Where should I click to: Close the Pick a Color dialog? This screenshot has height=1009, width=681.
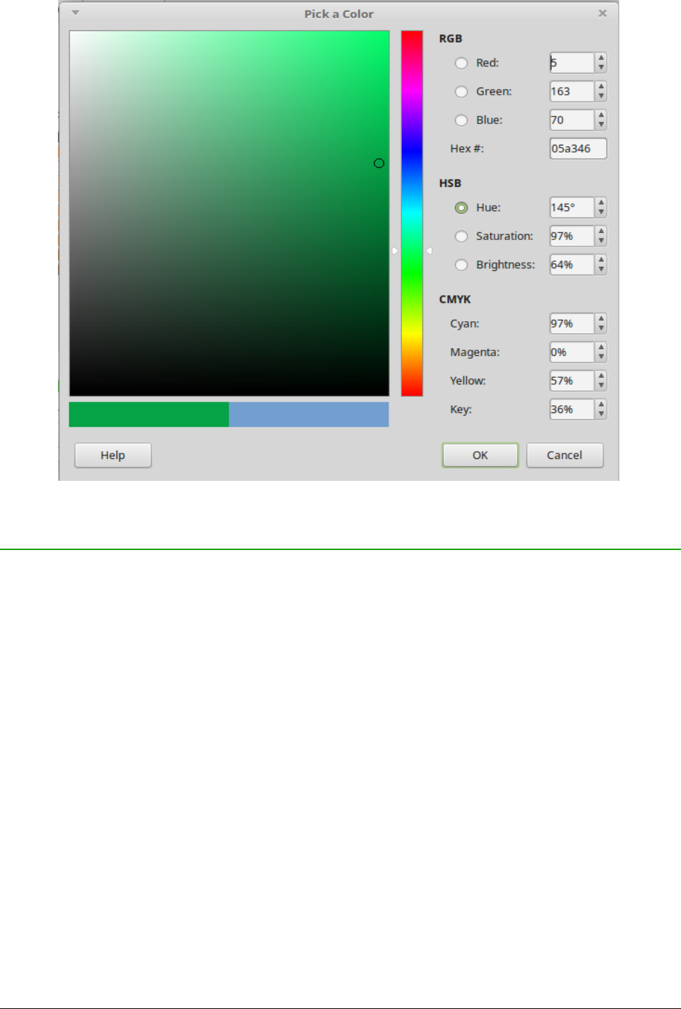pyautogui.click(x=603, y=13)
